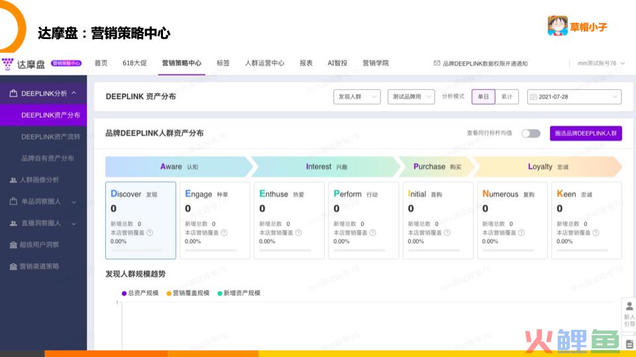636x357 pixels.
Task: Open the AI智投 tab
Action: click(337, 63)
